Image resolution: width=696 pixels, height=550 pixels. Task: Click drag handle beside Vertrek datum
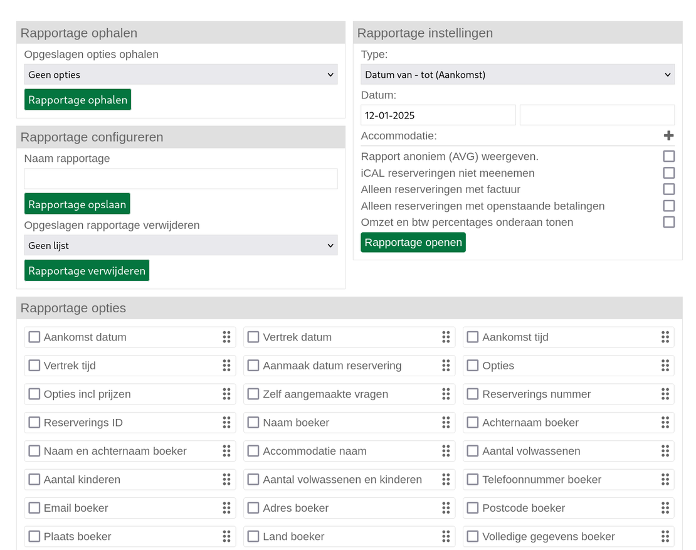446,337
